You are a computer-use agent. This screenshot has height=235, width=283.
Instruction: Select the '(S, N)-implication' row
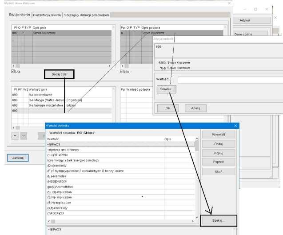(x=121, y=192)
